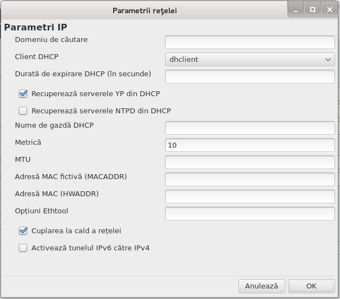
Task: Focus the MTU input field
Action: pos(250,162)
